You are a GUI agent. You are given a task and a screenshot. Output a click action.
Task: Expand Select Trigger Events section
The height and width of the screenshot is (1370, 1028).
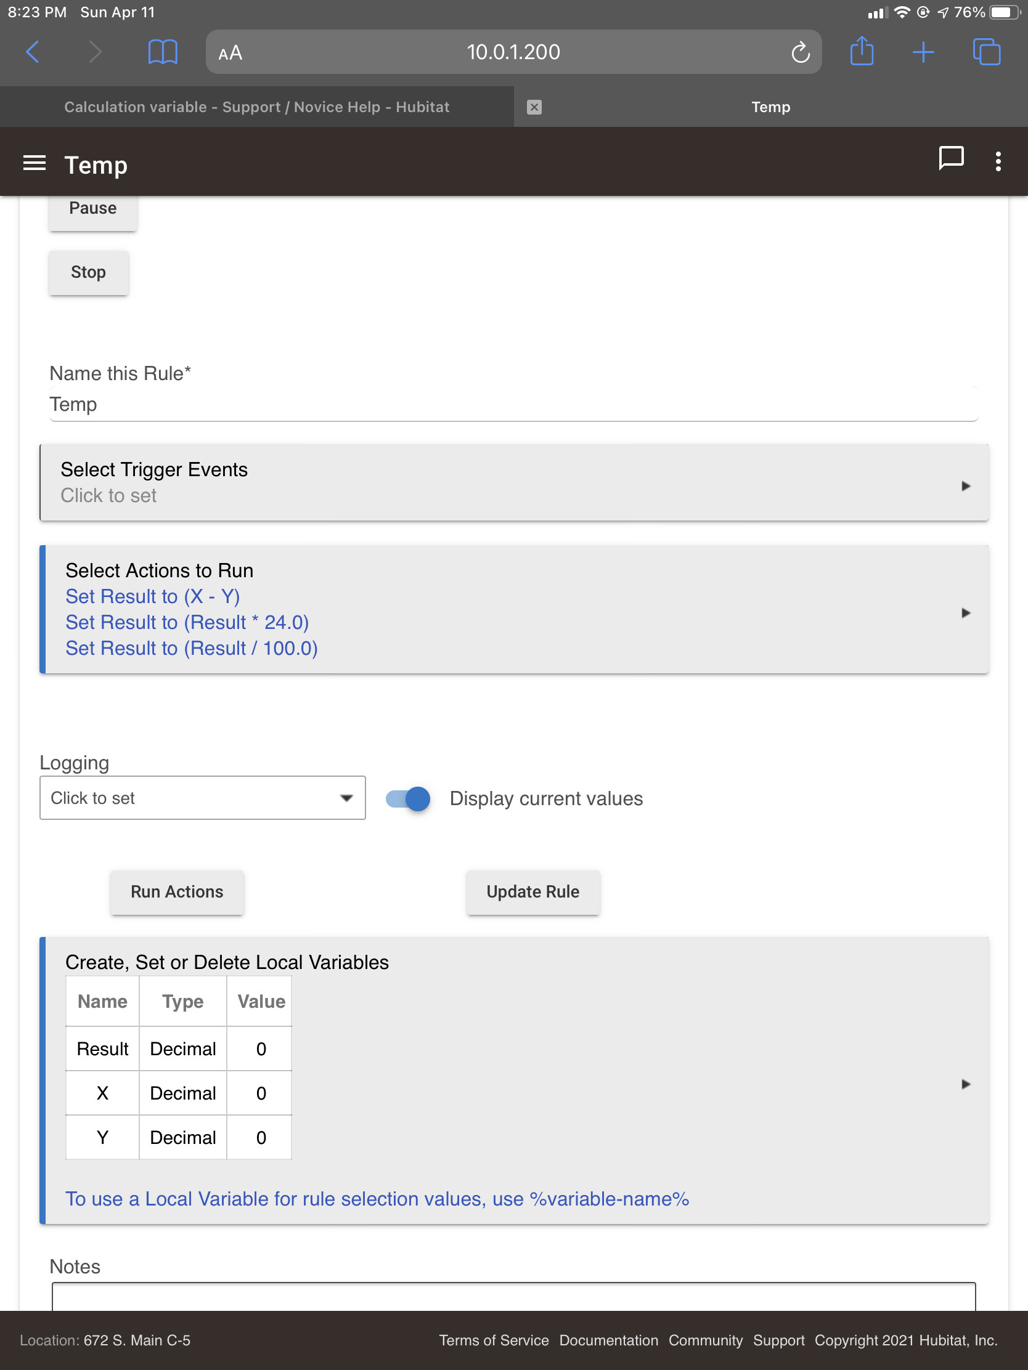pos(513,482)
